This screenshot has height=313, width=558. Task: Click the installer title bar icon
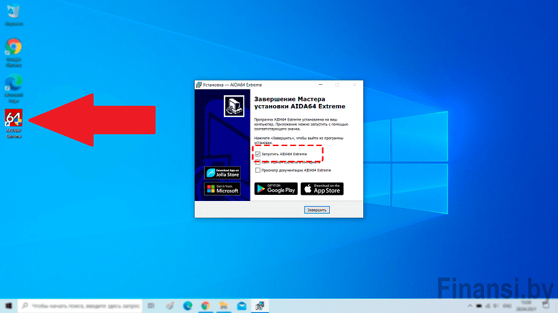pos(198,85)
